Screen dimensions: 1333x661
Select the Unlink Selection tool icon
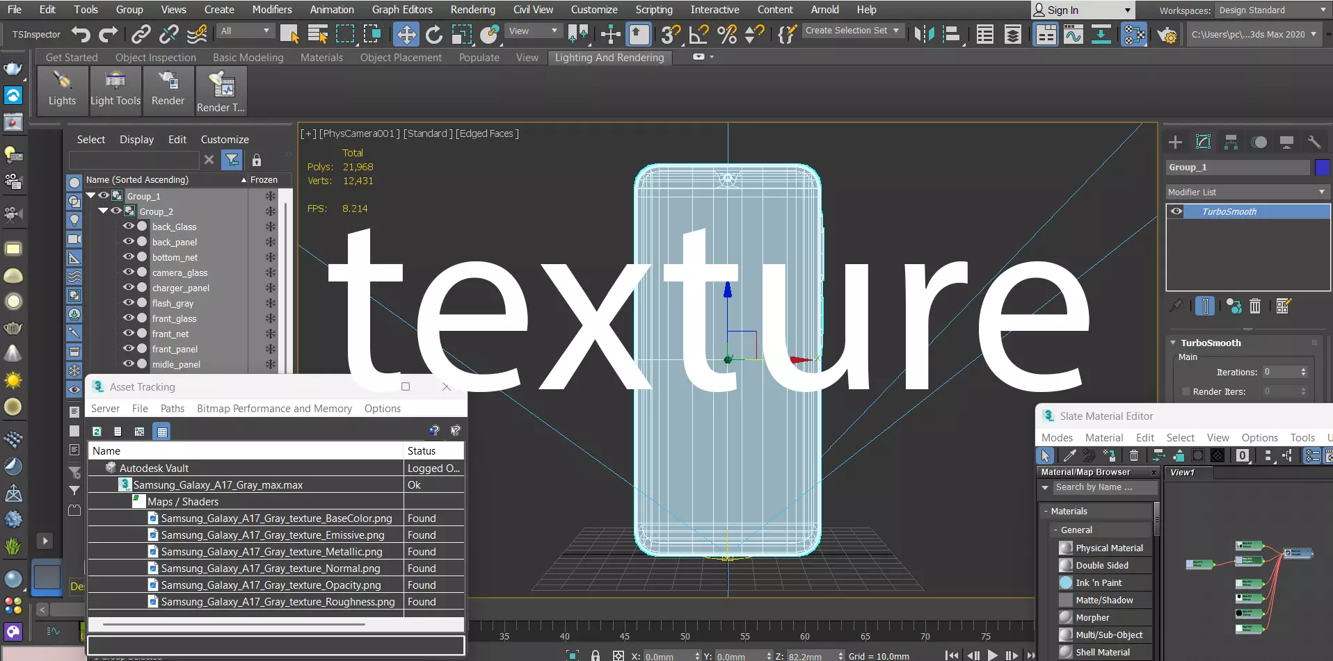click(169, 34)
